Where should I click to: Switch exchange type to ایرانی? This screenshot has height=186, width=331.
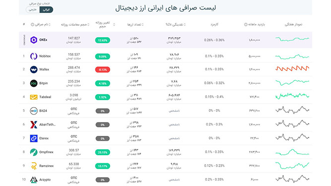tap(46, 10)
